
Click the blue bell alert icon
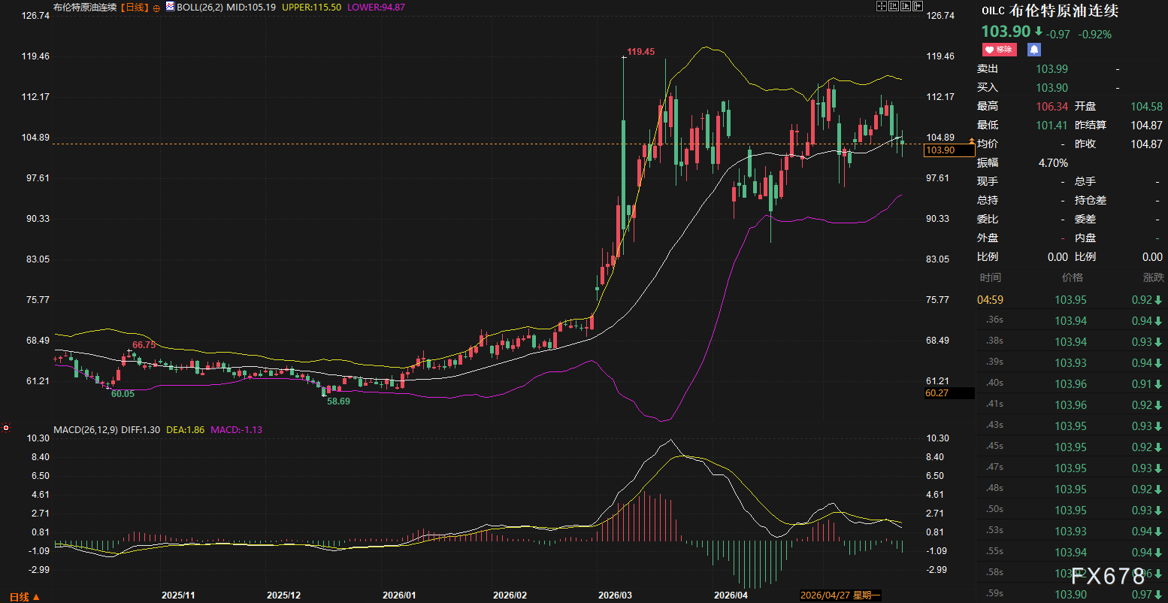tap(1034, 50)
